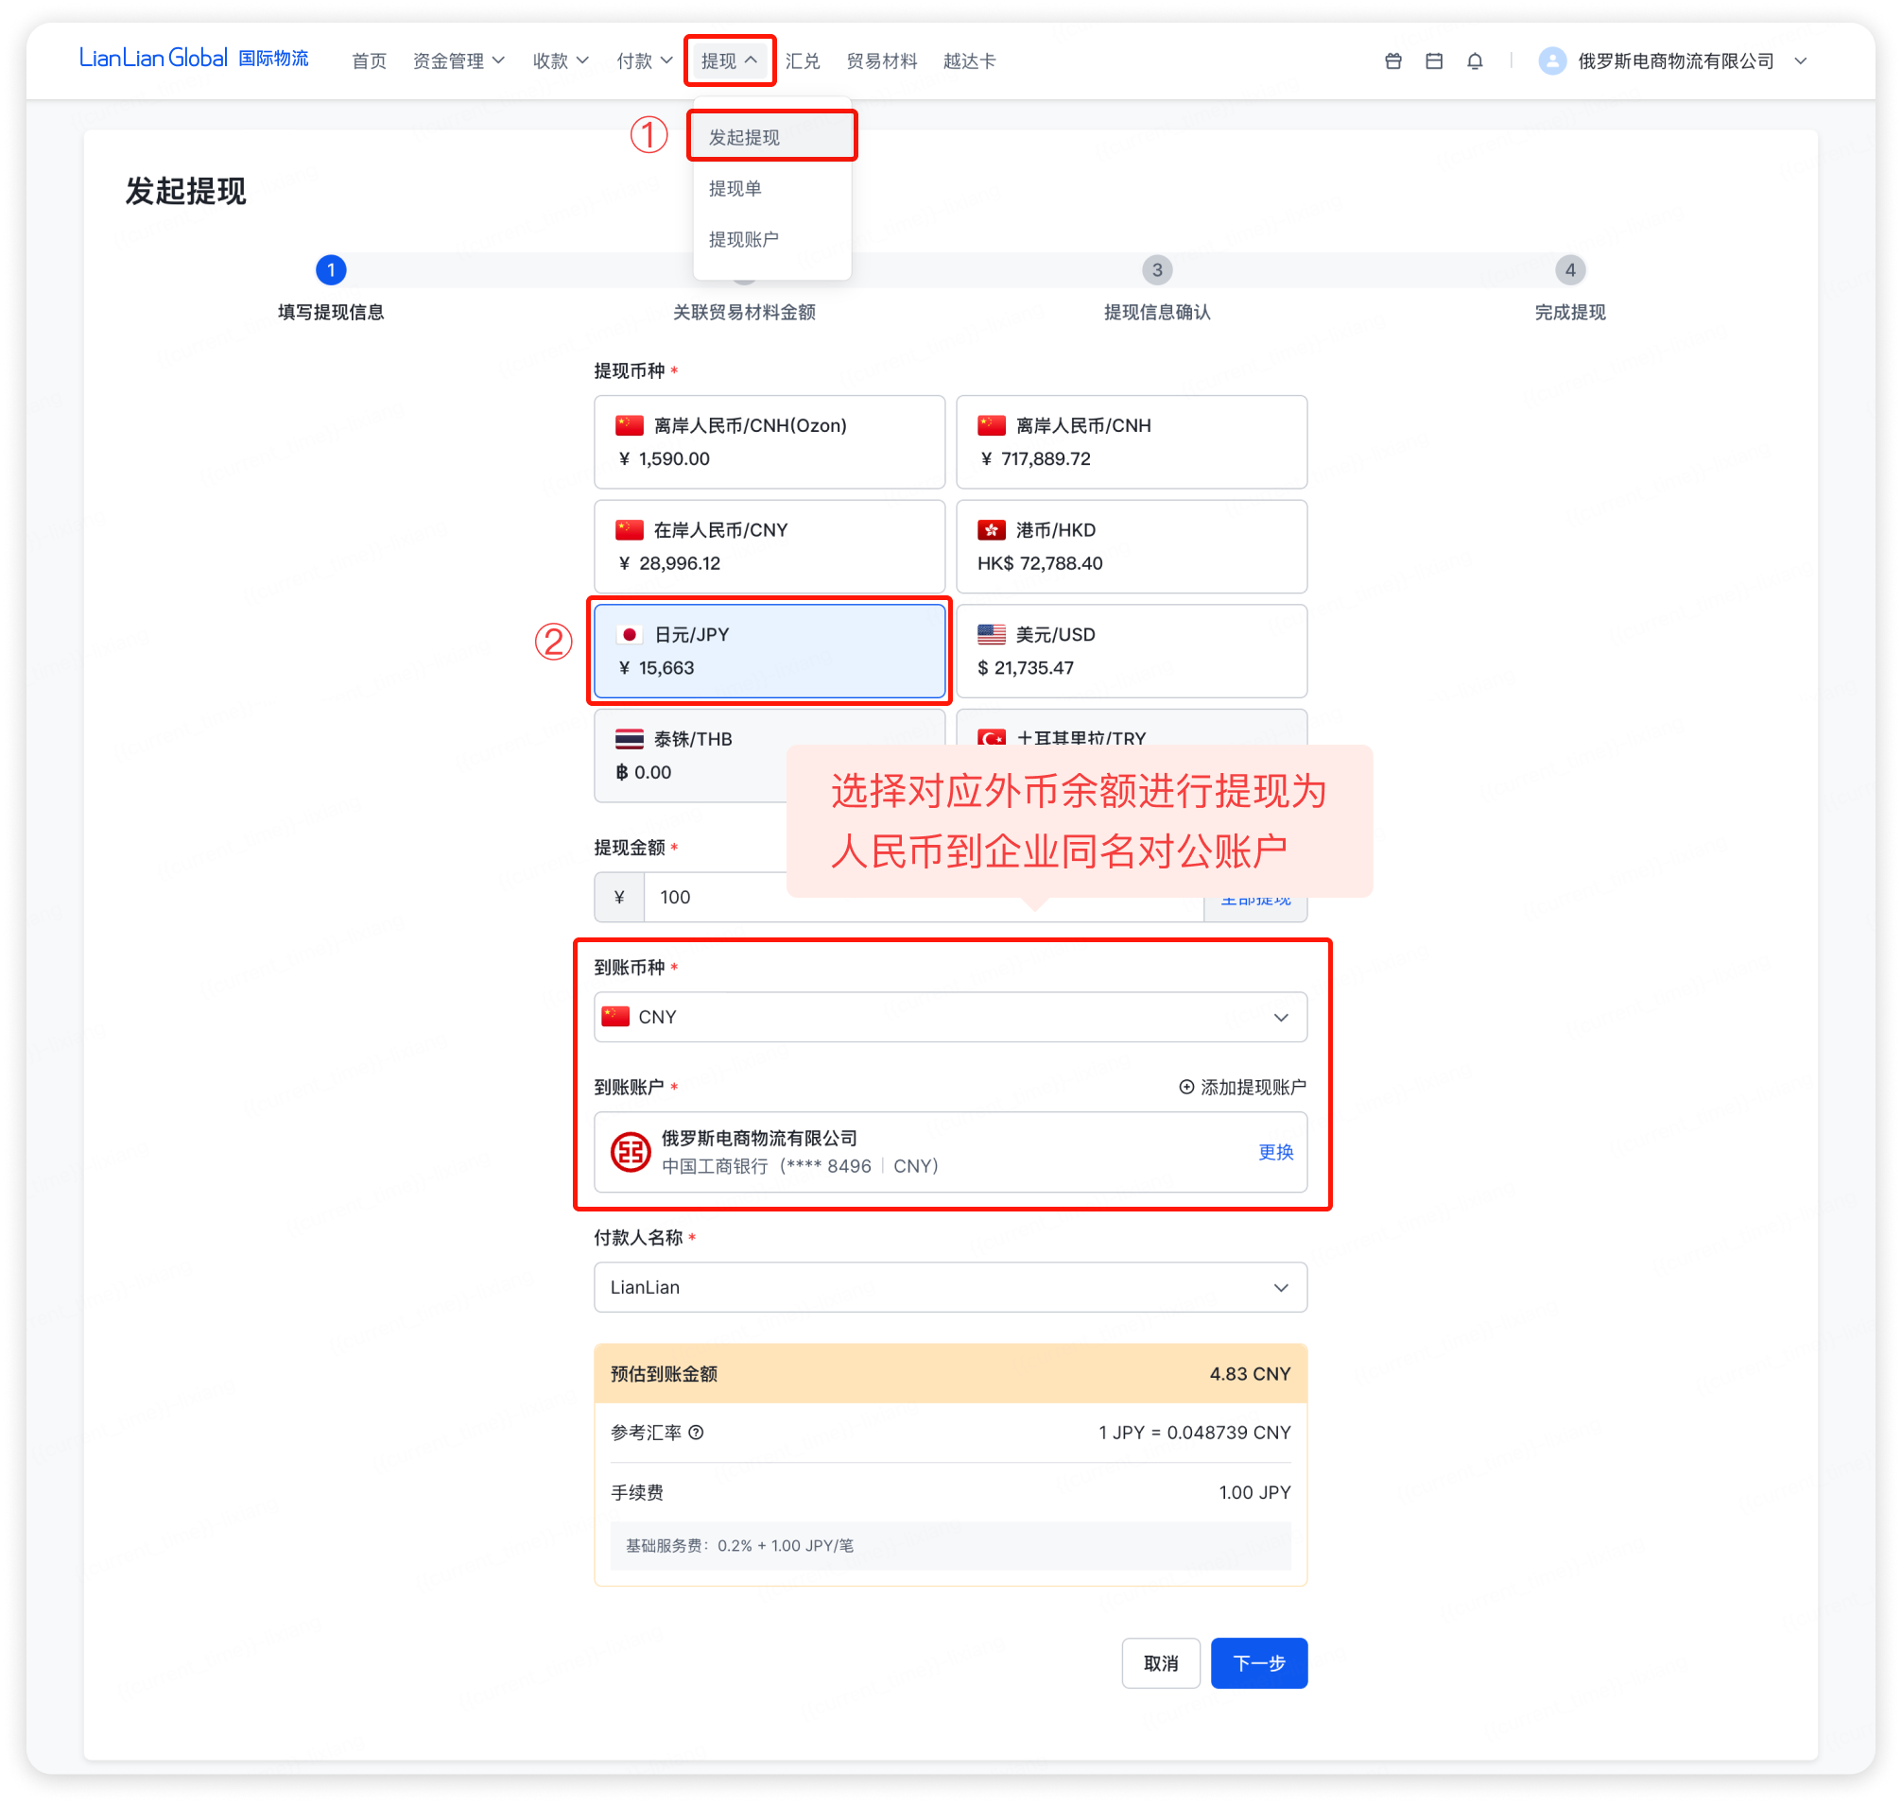Click the 更换 link for the account
Screen dimensions: 1902x1804
(x=1274, y=1152)
